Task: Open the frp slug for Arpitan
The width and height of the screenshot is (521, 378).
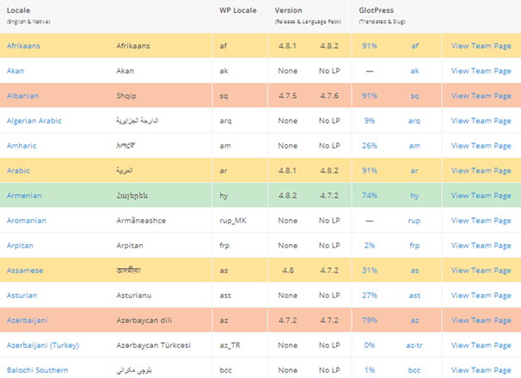Action: point(414,245)
